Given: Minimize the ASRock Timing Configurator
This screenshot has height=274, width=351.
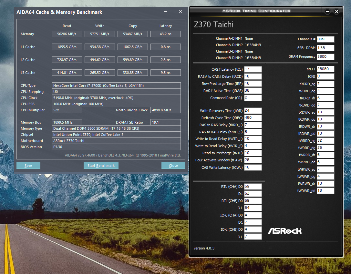Looking at the screenshot, I should 327,11.
